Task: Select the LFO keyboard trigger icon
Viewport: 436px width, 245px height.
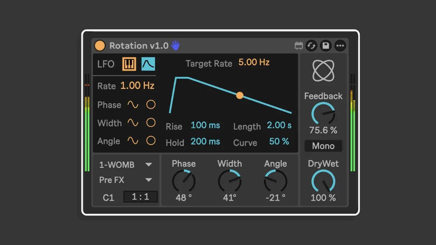Action: (x=129, y=64)
